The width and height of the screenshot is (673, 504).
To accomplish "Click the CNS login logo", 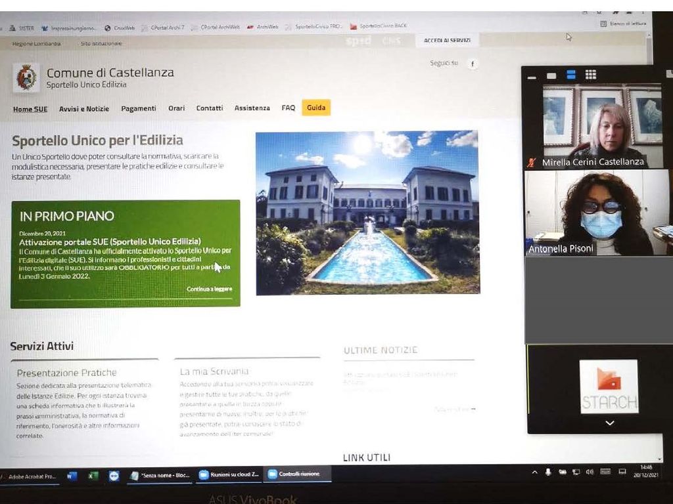I will pos(391,41).
